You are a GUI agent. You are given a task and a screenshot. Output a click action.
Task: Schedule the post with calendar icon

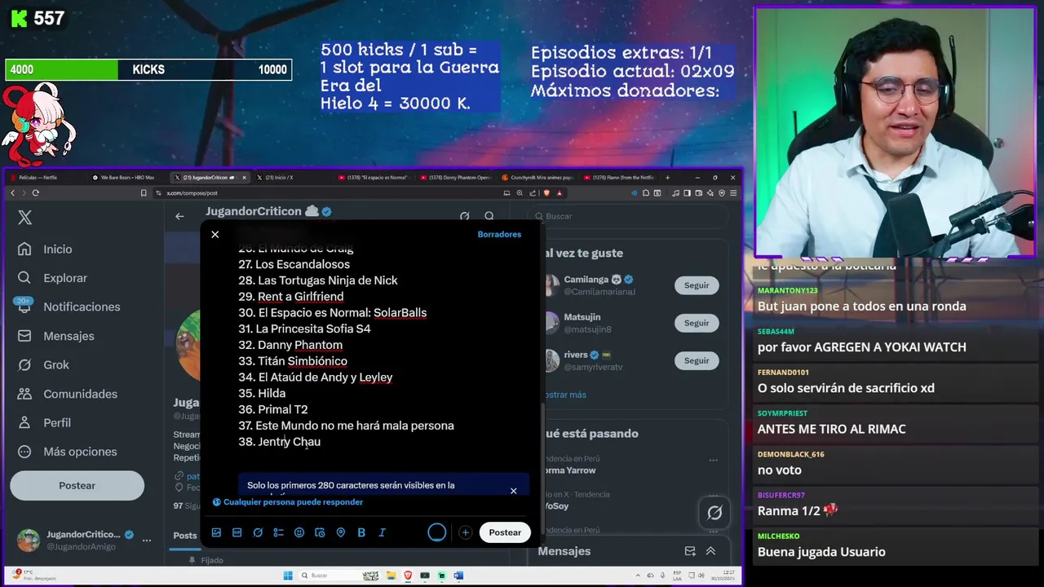320,532
